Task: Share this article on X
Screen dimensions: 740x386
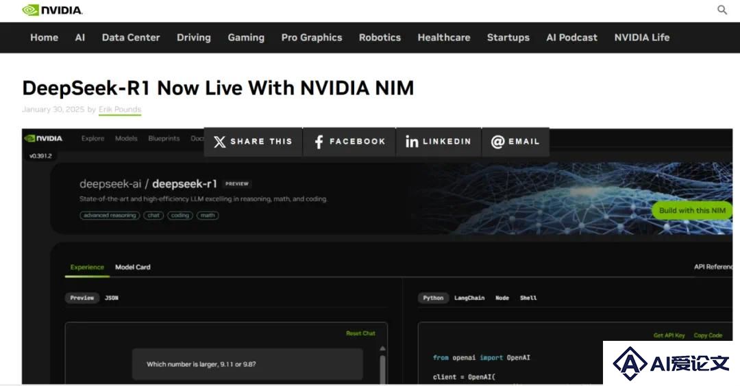Action: [x=253, y=142]
